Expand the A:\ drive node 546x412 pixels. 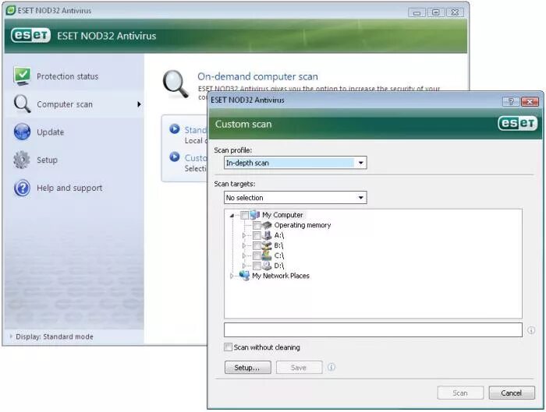pos(244,235)
